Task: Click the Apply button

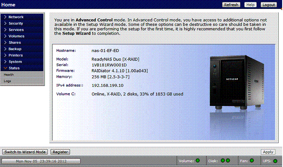Action: coord(268,152)
